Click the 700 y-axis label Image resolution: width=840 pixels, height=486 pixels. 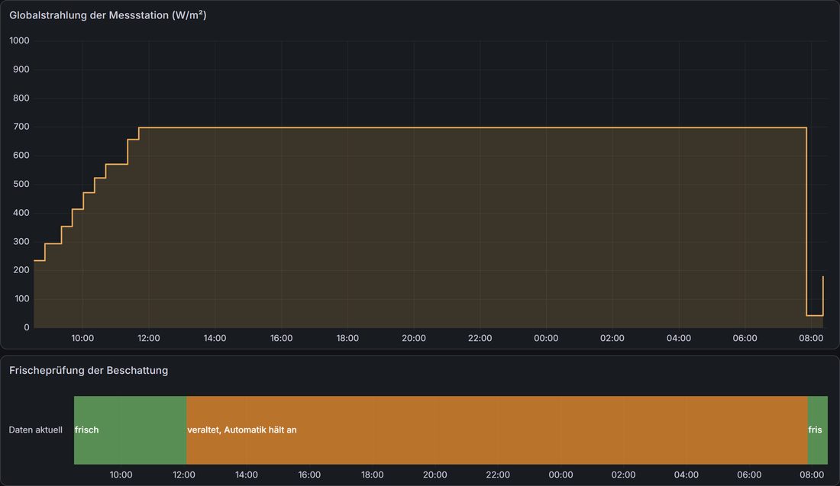click(21, 127)
